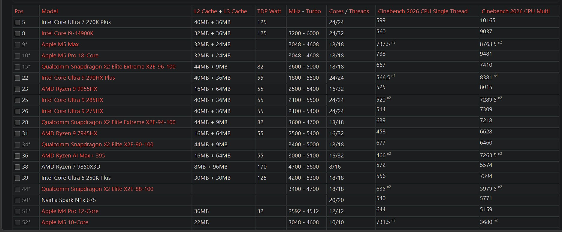562x232 pixels.
Task: Tick the Intel Core Ultra 9 285HX checkbox
Action: 17,100
